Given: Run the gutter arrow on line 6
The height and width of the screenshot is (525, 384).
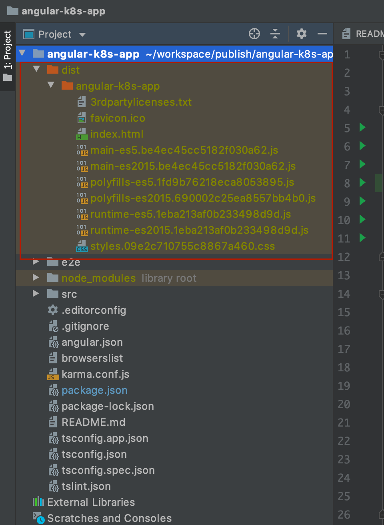Looking at the screenshot, I should tap(362, 146).
